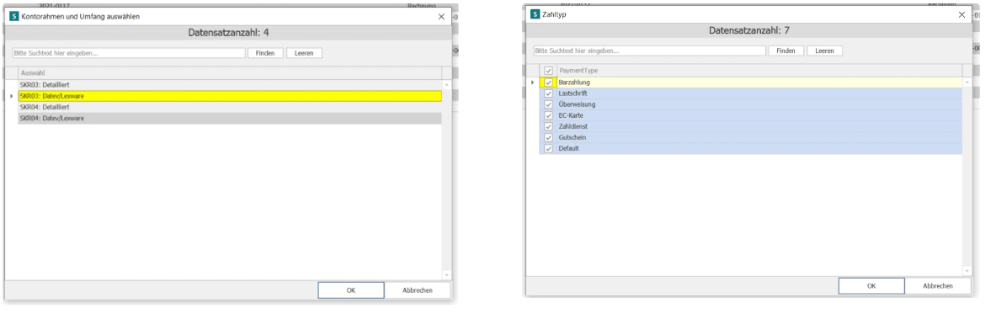
Task: Click scroll-down arrow in Kontorahmen list
Action: [x=446, y=274]
